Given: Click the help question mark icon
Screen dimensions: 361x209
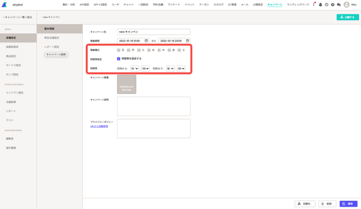Looking at the screenshot, I should coord(332,5).
